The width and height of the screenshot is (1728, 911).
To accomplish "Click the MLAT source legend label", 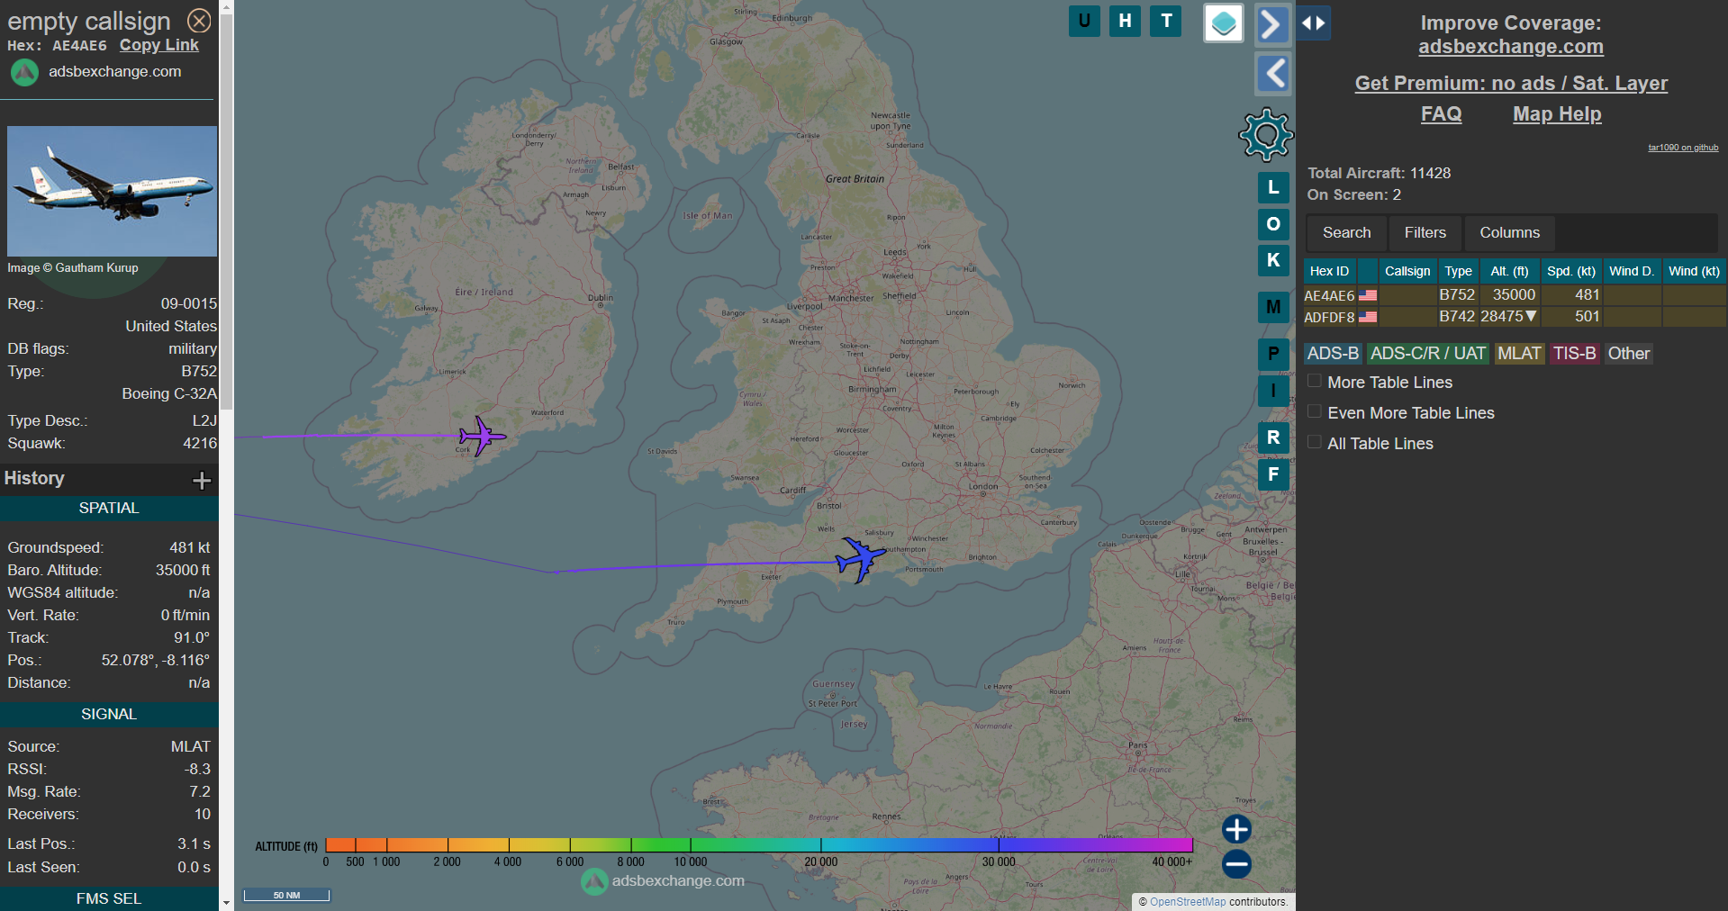I will [1519, 354].
